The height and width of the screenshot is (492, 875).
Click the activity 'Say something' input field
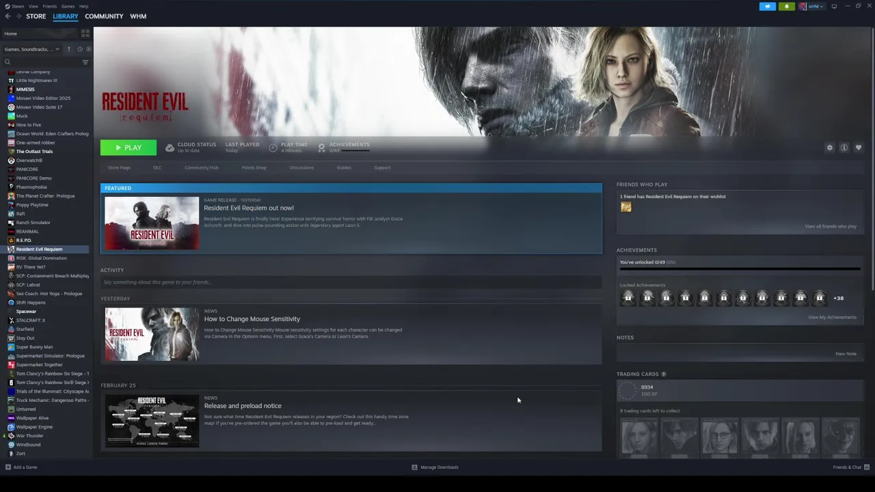351,282
